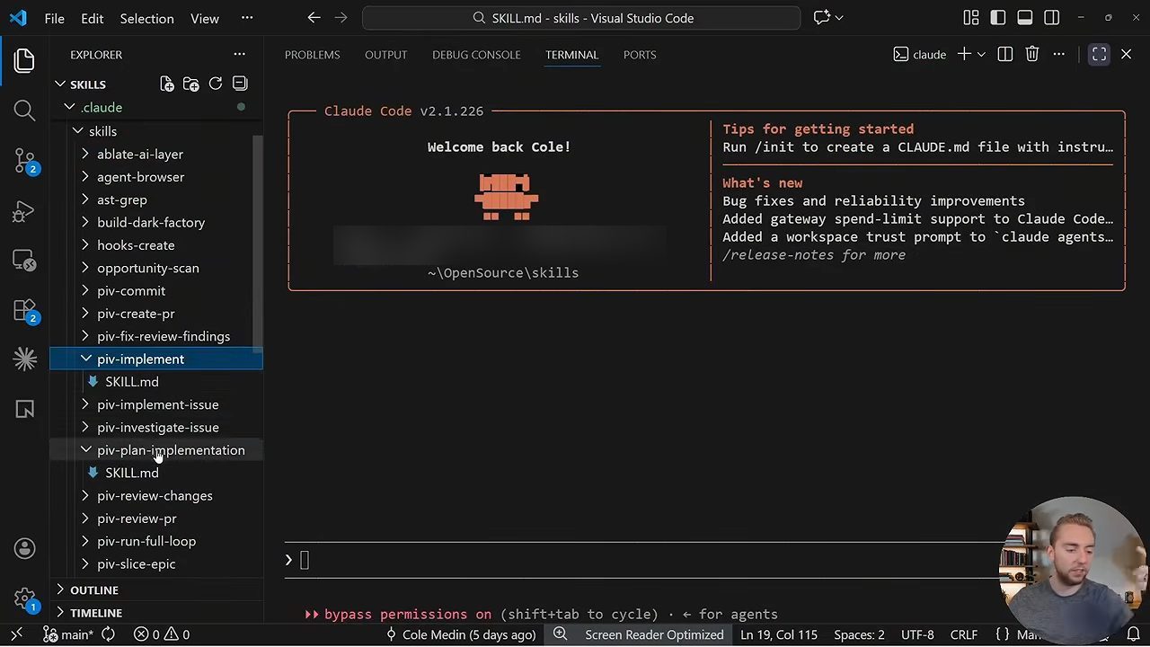Toggle panel layout button in title bar

tap(1025, 18)
